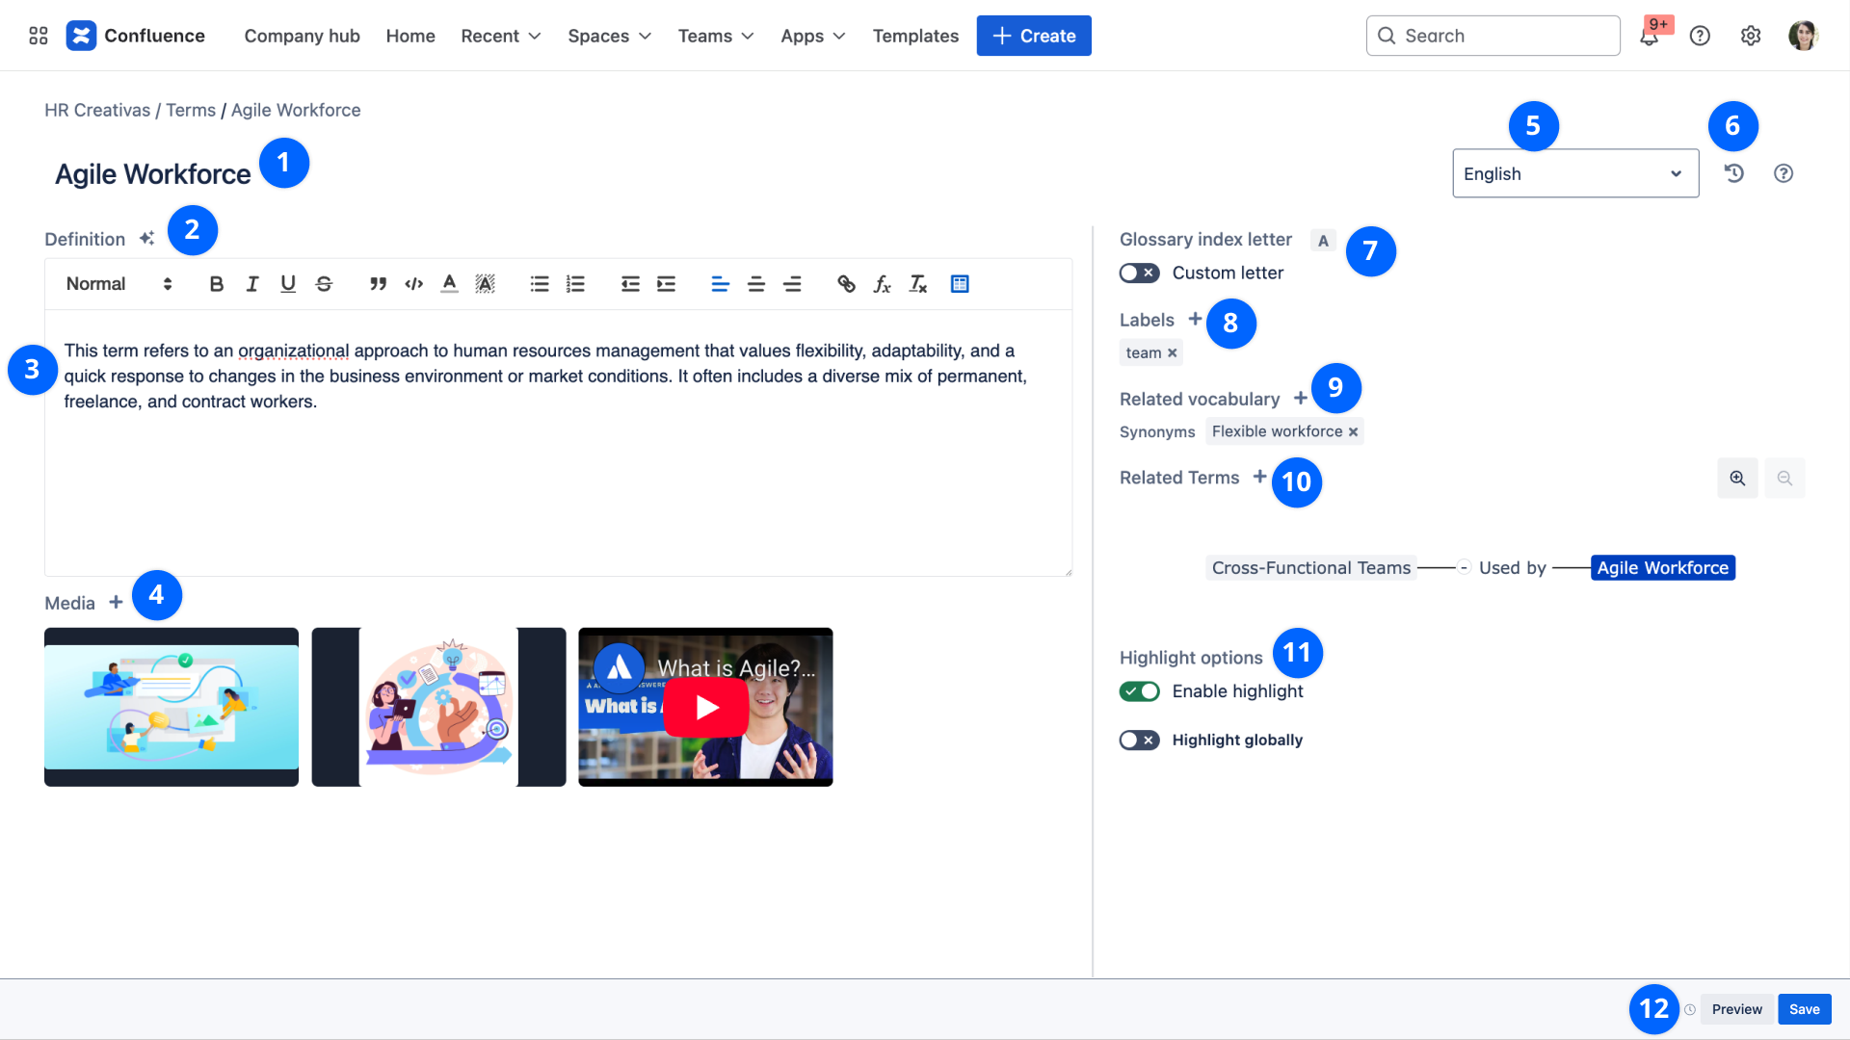Open the notifications bell

tap(1650, 36)
